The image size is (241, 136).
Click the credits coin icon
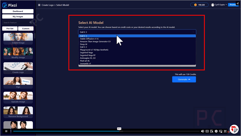coord(195,5)
